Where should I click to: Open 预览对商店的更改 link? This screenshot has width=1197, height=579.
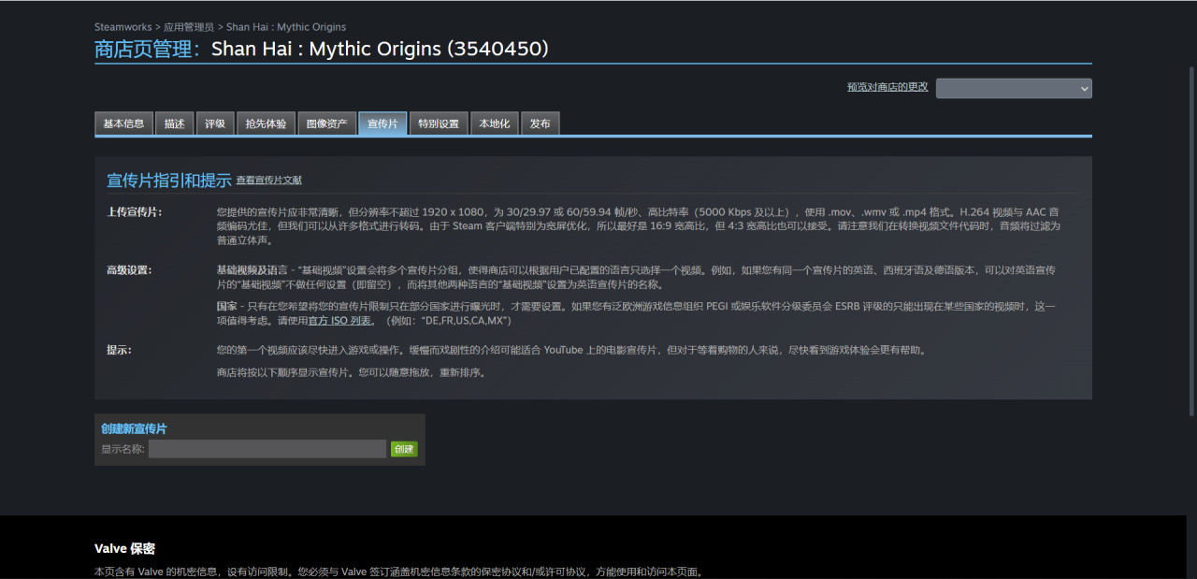pos(887,87)
